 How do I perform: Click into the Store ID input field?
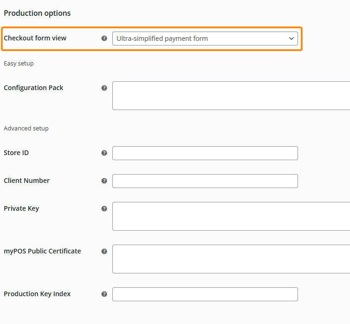pyautogui.click(x=205, y=153)
